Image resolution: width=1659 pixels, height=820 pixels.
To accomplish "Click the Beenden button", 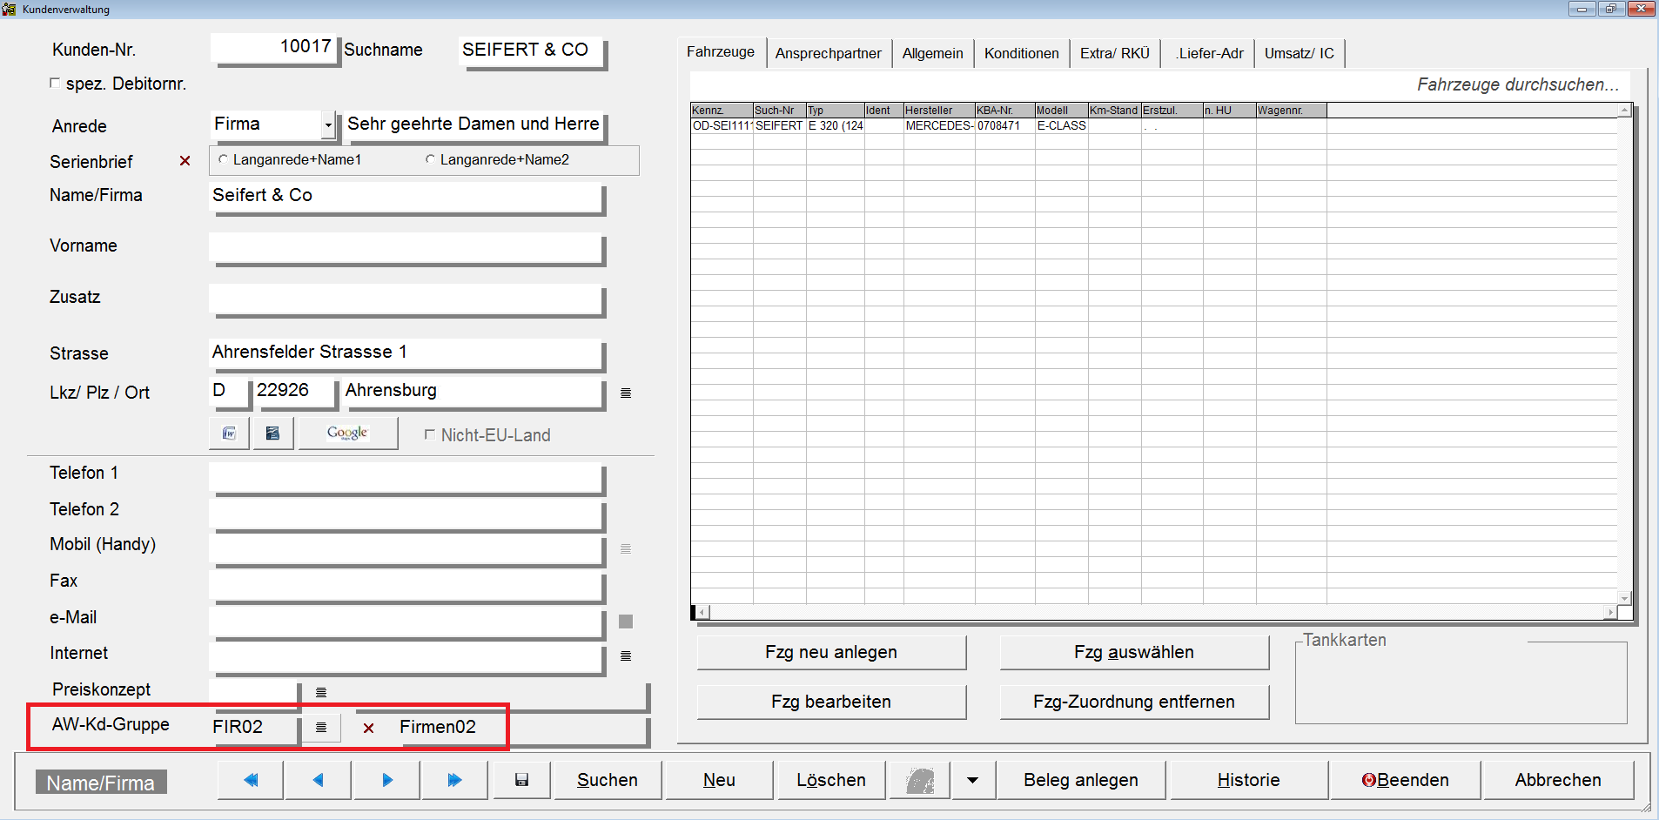I will [x=1405, y=780].
